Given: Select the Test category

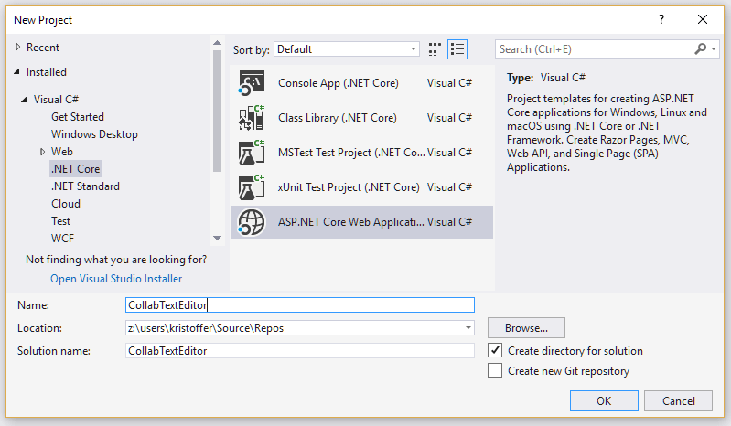Looking at the screenshot, I should (60, 221).
